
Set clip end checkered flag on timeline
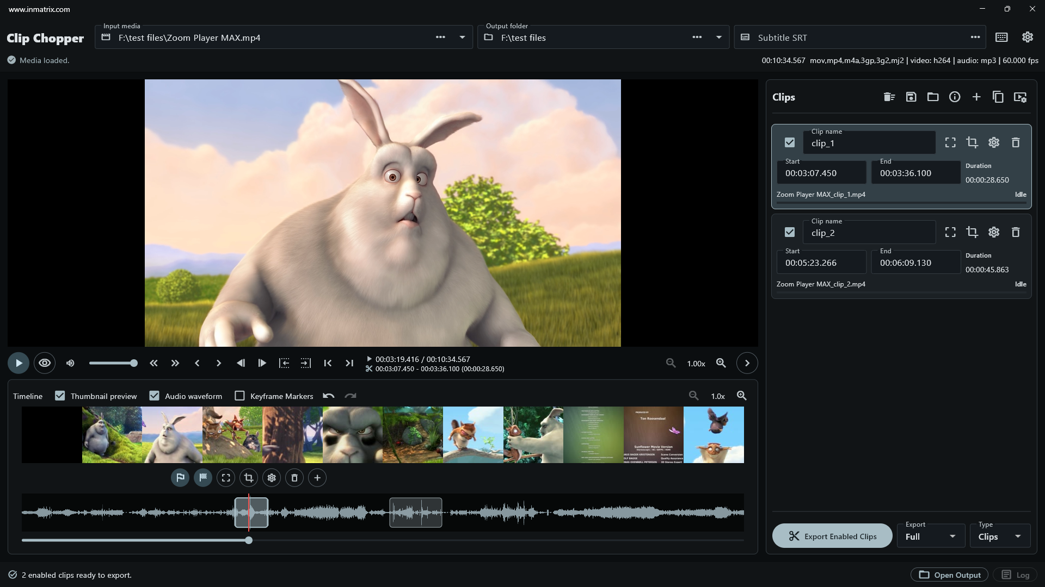click(x=203, y=478)
